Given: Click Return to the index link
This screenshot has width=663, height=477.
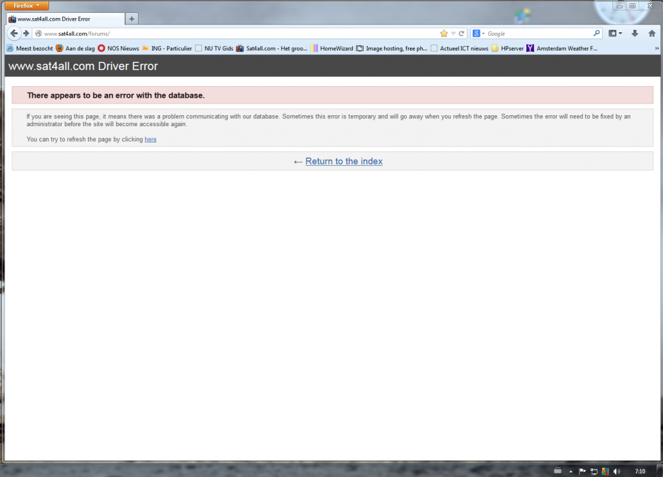Looking at the screenshot, I should 344,161.
